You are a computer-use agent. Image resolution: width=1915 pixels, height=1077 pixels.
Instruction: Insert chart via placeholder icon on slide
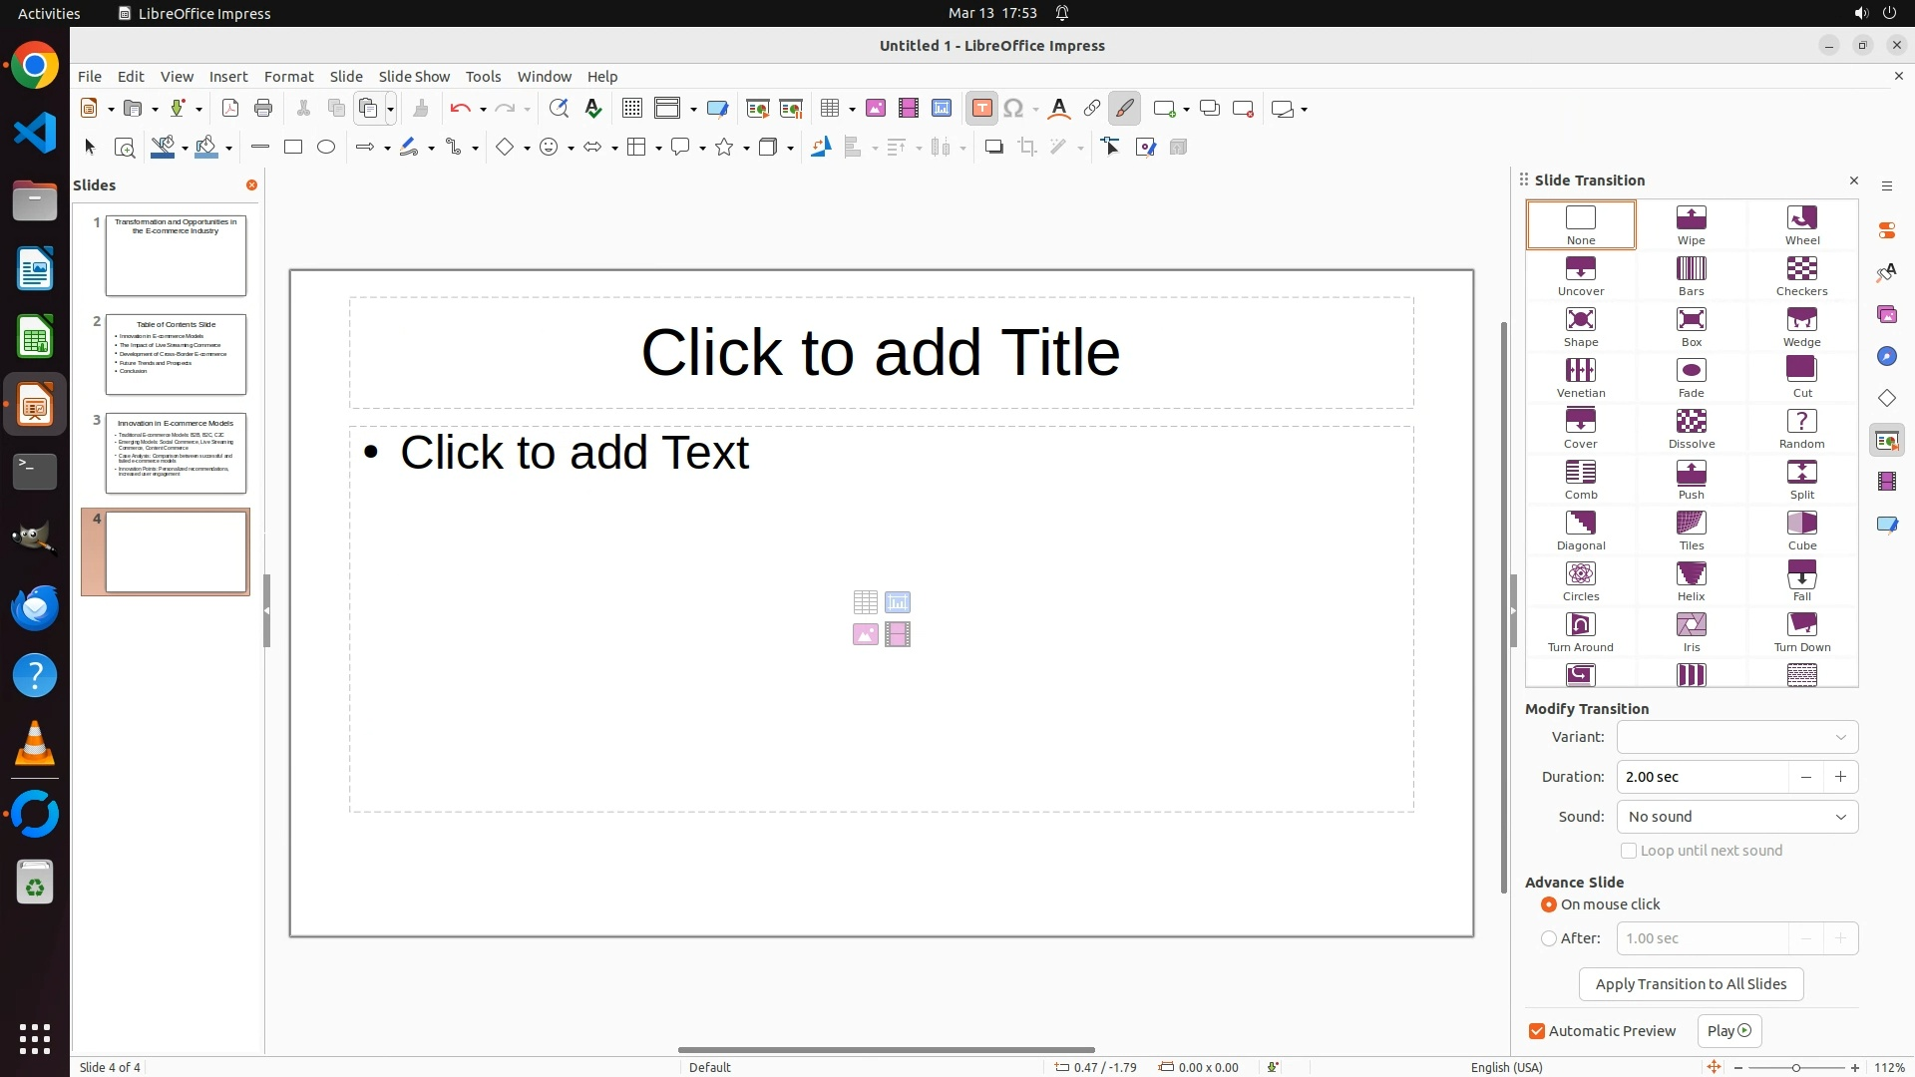click(x=898, y=602)
